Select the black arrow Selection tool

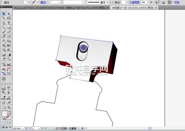(x=4, y=14)
